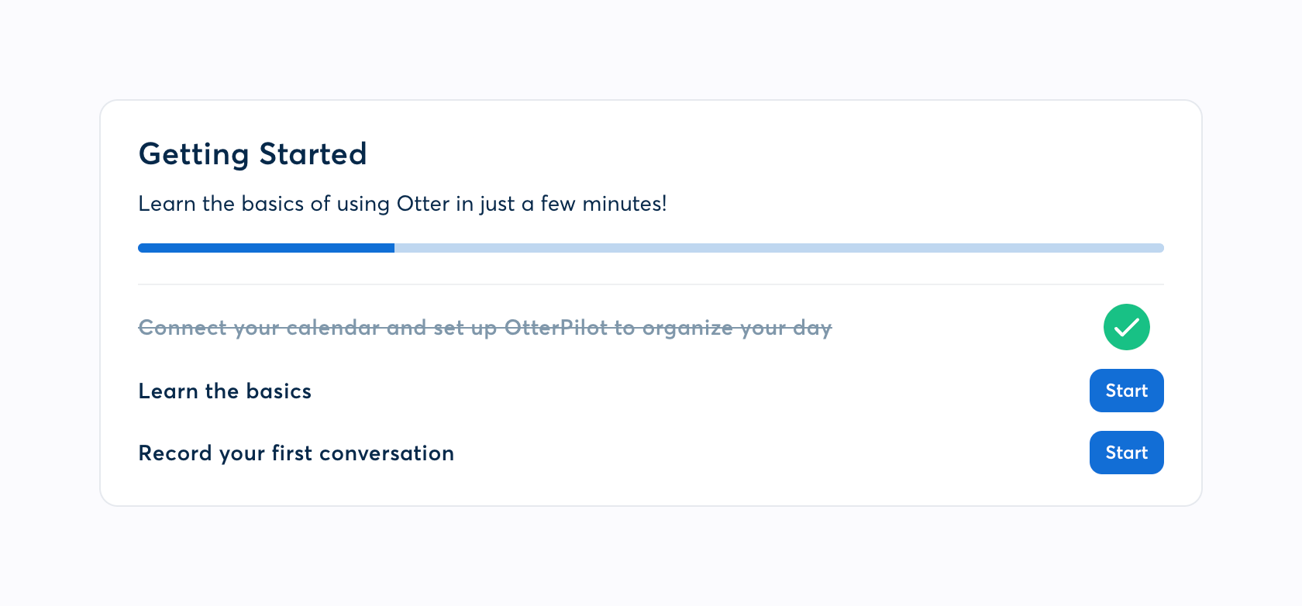Click the word "Started" in the card title
The width and height of the screenshot is (1302, 606).
point(312,154)
